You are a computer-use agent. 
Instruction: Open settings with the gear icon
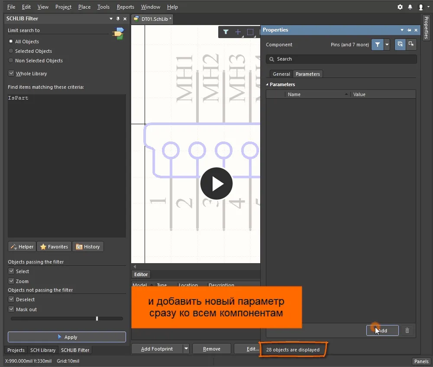[400, 7]
